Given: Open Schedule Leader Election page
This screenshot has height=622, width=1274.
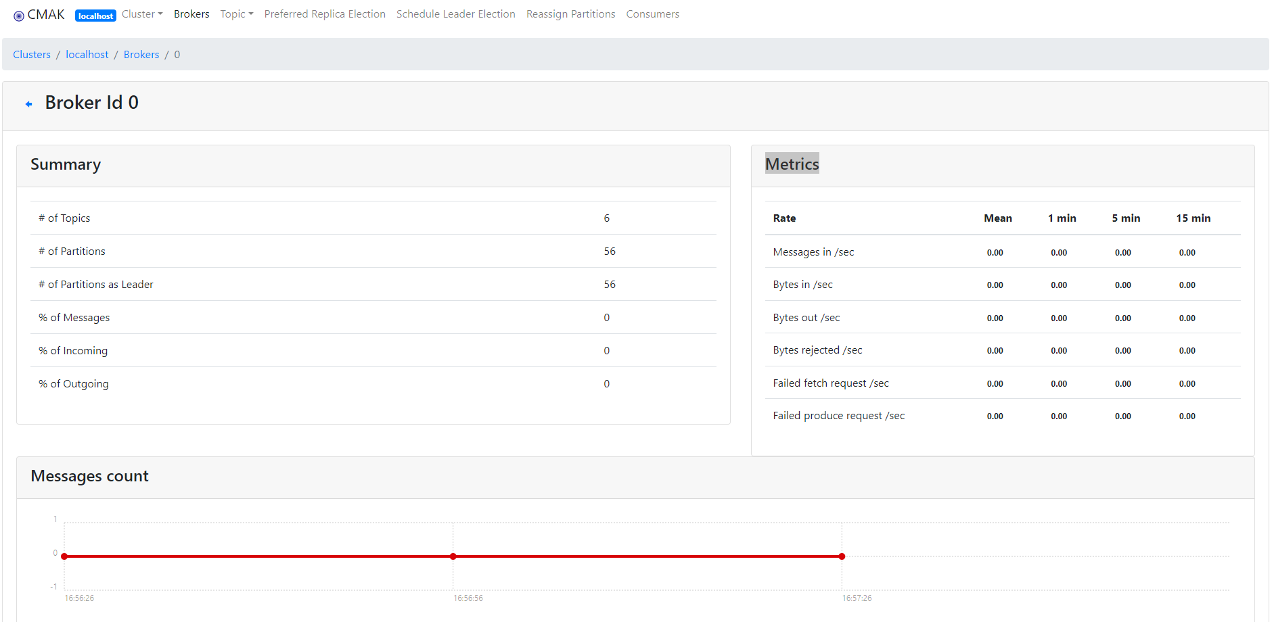Looking at the screenshot, I should pos(456,14).
